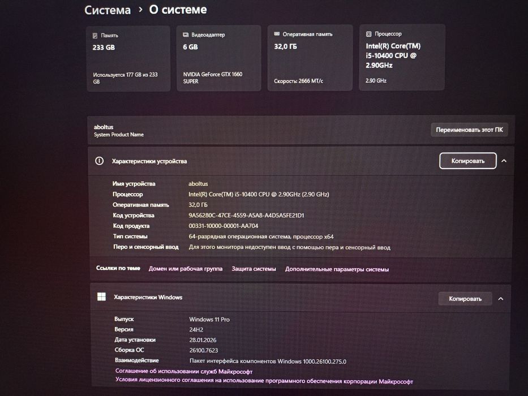This screenshot has height=396, width=528.
Task: Click pen and touch input description text
Action: (x=289, y=247)
